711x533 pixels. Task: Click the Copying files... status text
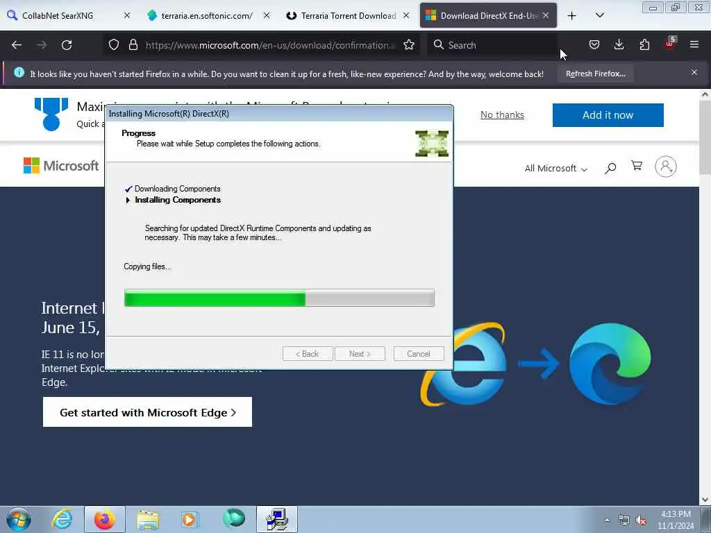coord(147,266)
